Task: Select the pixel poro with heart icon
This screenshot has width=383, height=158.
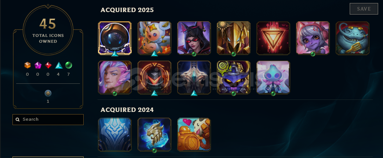Action: 194,135
